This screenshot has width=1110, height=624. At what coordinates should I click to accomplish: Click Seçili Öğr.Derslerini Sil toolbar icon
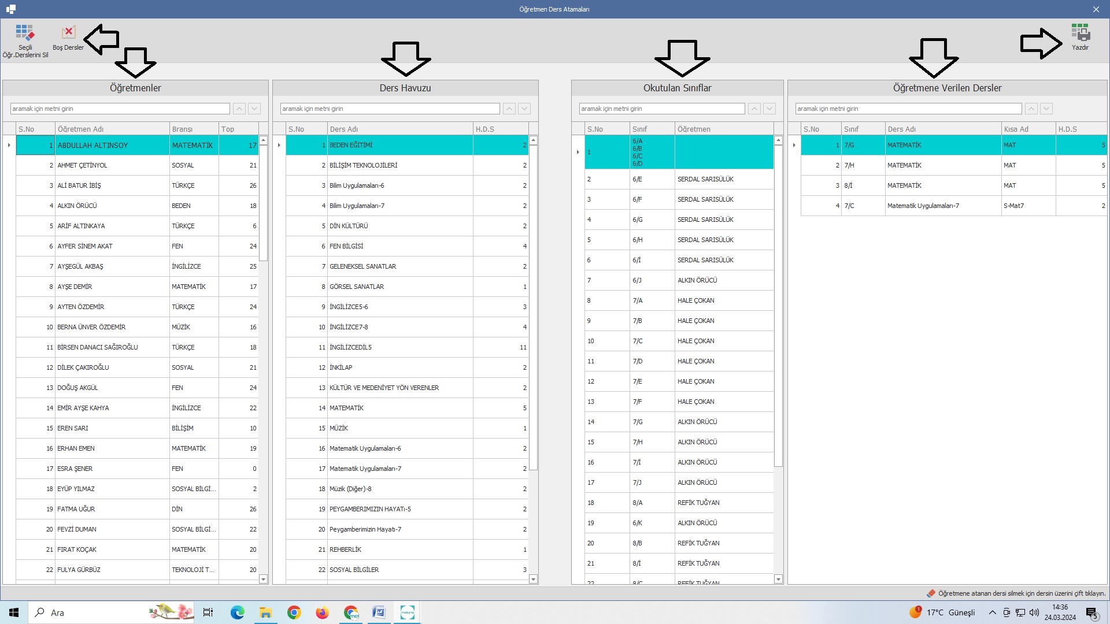(25, 32)
